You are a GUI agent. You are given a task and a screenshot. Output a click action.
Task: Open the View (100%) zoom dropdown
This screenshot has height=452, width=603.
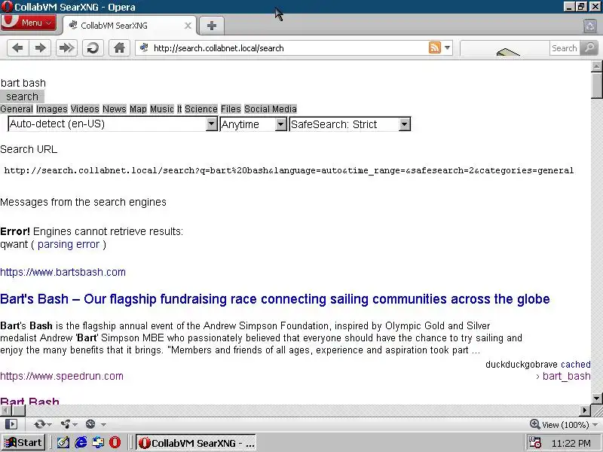pos(564,424)
